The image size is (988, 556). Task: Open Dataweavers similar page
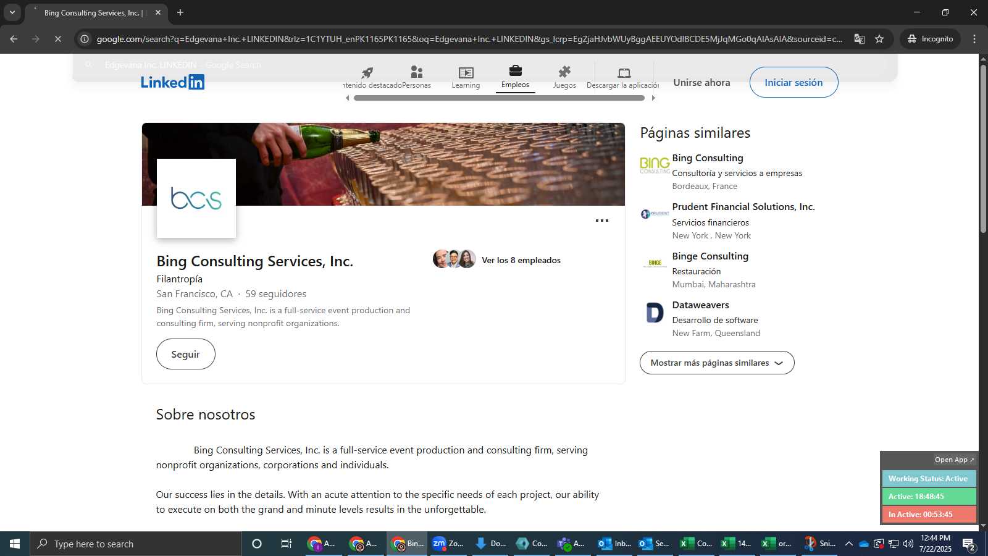coord(701,305)
